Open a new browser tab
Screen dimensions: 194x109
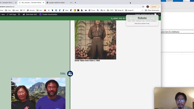click(75, 3)
